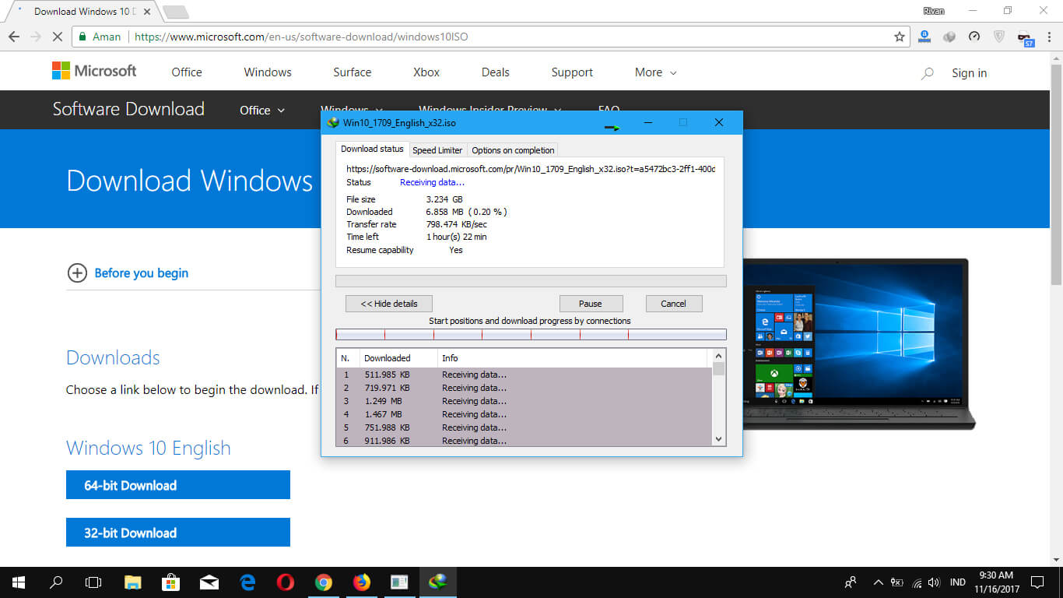Open the shield extension in Chrome's toolbar
Image resolution: width=1063 pixels, height=598 pixels.
tap(1000, 37)
